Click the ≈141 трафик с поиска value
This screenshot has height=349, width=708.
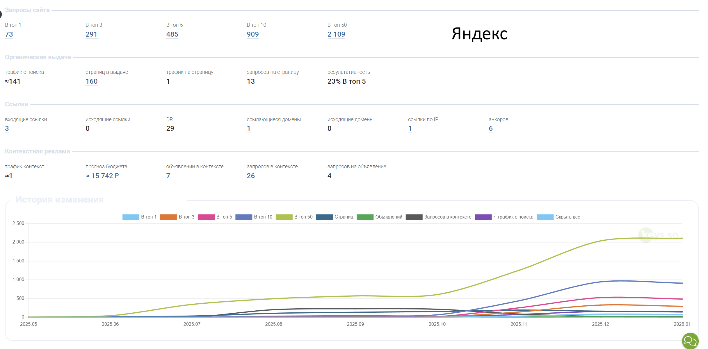click(13, 81)
